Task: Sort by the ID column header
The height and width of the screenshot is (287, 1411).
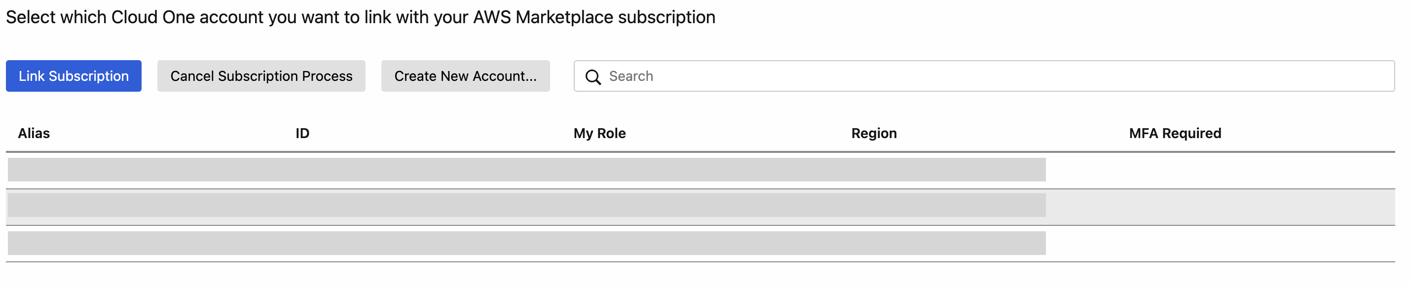Action: click(x=302, y=133)
